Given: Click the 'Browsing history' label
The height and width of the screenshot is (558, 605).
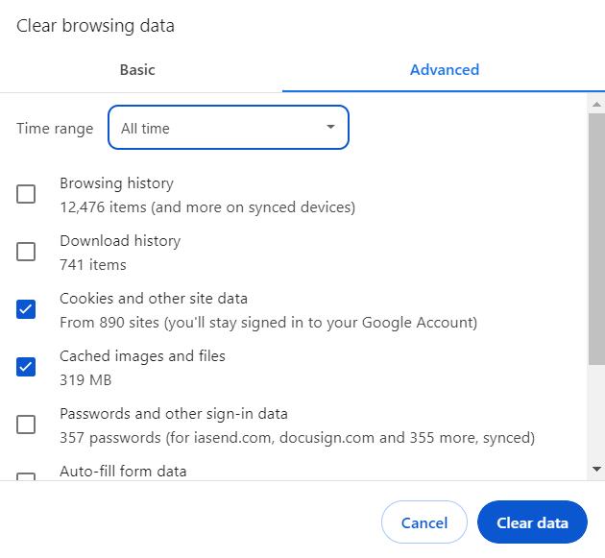Looking at the screenshot, I should (116, 183).
